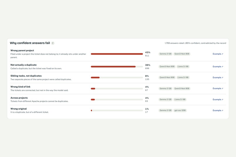This screenshot has height=157, width=236.
Task: Click Gemma 3 12B tag in Wrong original row
Action: 165,111
